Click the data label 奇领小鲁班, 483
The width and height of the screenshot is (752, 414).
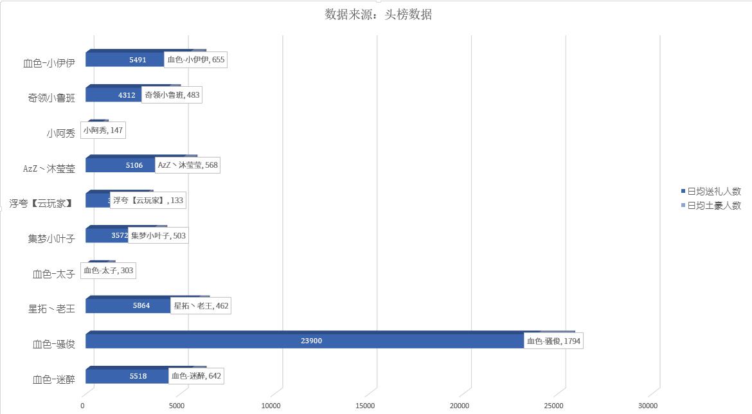point(172,95)
